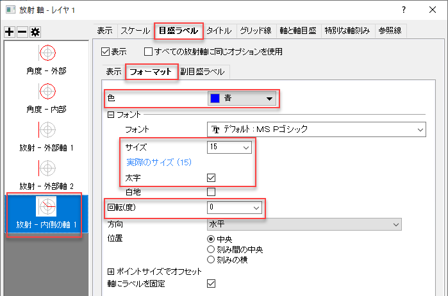Switch to the タイトル tab
448x296 pixels.
coord(219,31)
